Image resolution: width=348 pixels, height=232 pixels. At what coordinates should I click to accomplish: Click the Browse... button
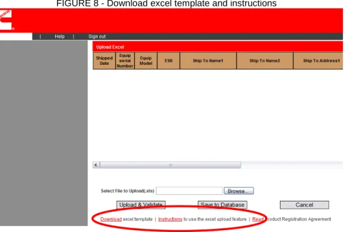pyautogui.click(x=239, y=191)
